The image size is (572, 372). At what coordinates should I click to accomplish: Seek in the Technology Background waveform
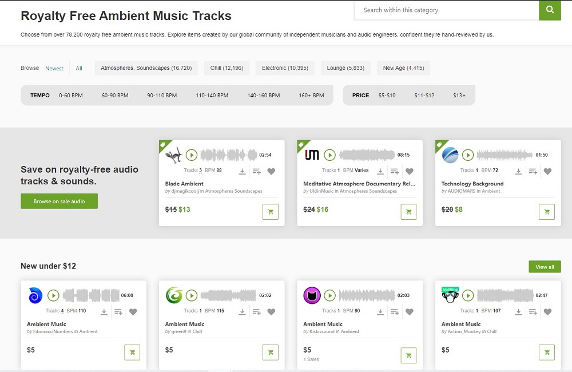[x=505, y=155]
